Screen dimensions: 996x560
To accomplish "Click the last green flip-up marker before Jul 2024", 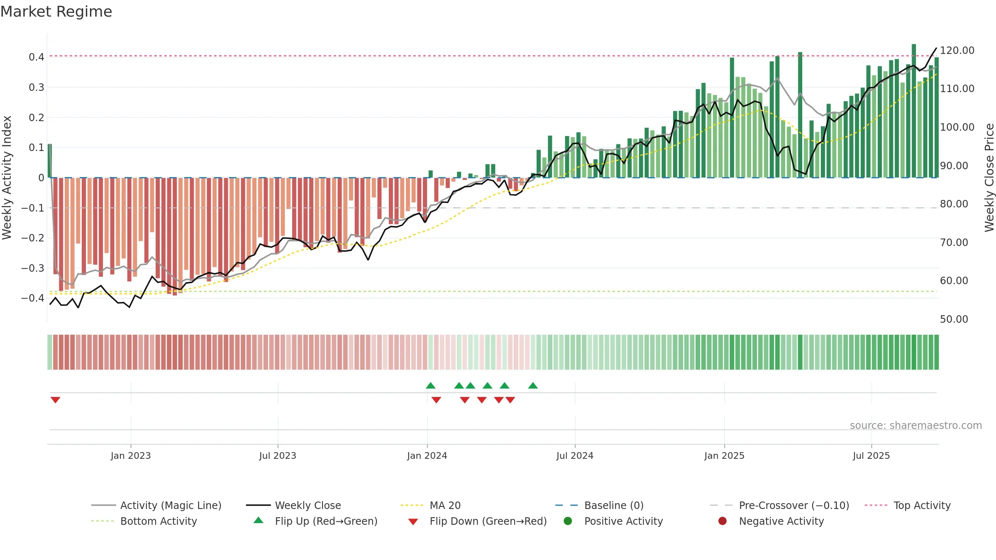I will [x=533, y=385].
